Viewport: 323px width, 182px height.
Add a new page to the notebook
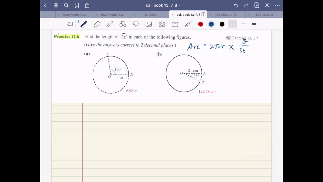pyautogui.click(x=256, y=5)
